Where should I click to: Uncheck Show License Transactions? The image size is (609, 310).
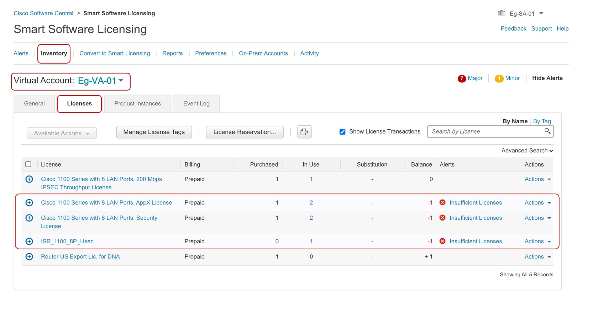coord(342,132)
